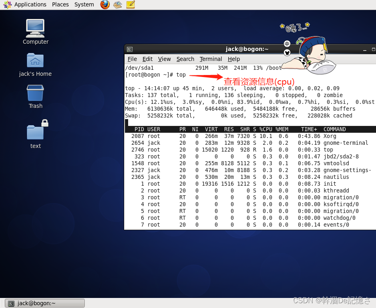Click the TIME+ column header
The width and height of the screenshot is (376, 308).
pyautogui.click(x=309, y=129)
